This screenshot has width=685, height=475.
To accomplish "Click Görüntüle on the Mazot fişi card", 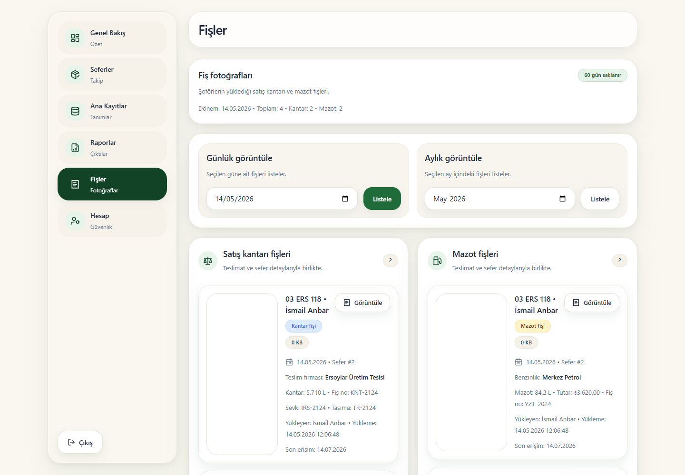I will click(592, 303).
